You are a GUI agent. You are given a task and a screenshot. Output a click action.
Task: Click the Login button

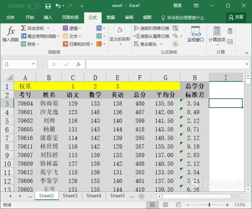pyautogui.click(x=177, y=5)
